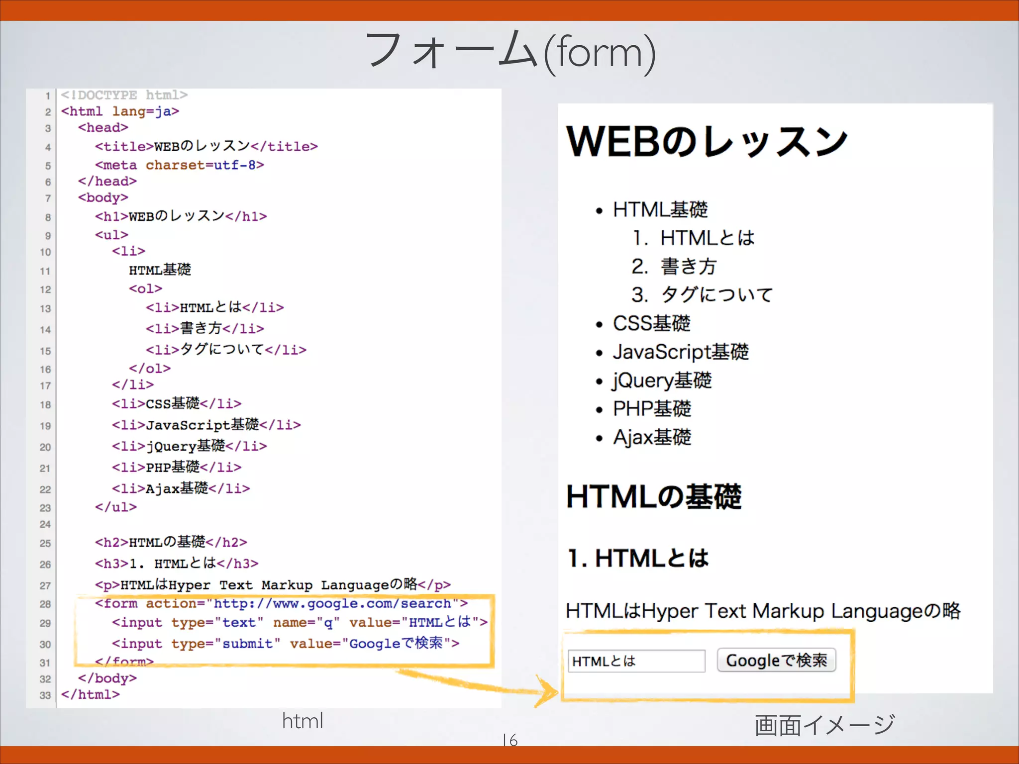Click the '</html>' closing tag line
The height and width of the screenshot is (764, 1019).
90,694
